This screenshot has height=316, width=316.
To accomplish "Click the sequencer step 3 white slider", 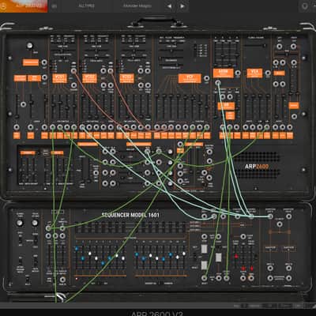I will pos(89,254).
